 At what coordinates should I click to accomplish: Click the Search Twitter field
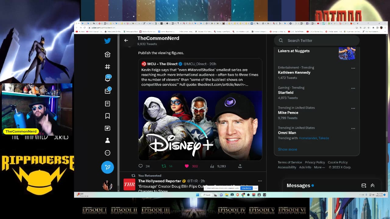pyautogui.click(x=317, y=40)
